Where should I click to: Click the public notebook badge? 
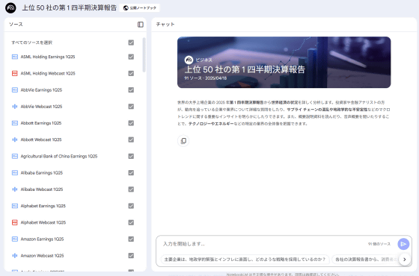coord(140,8)
